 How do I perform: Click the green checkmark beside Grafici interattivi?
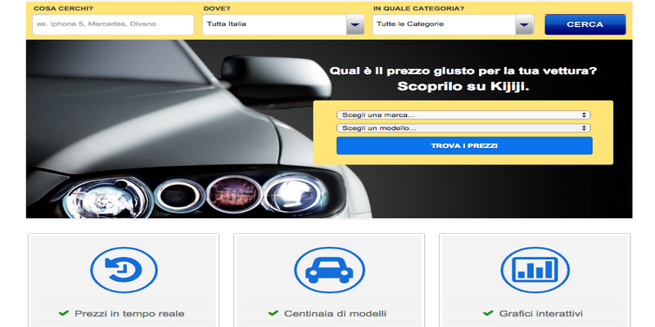(488, 313)
